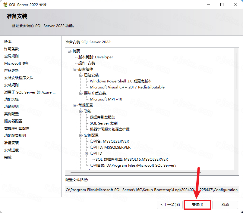Click the 已经安装 tree label
The height and width of the screenshot is (213, 243).
(92, 75)
